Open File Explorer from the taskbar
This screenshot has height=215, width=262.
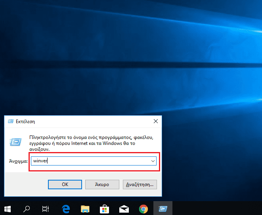(85, 209)
